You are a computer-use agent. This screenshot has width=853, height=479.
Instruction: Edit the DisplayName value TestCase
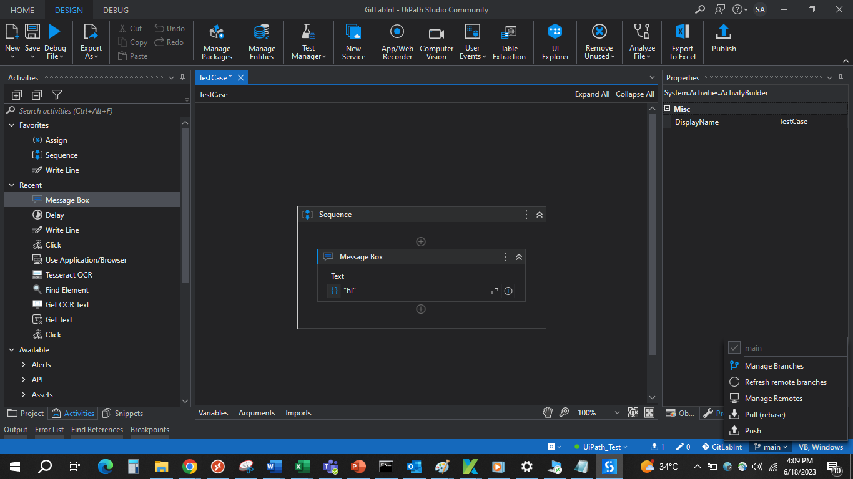tap(812, 122)
